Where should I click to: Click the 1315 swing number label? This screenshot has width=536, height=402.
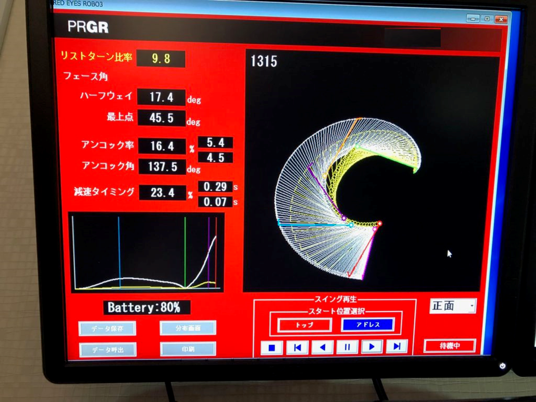(x=264, y=61)
